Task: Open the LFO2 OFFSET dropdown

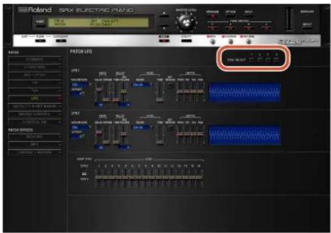Action: 79,136
